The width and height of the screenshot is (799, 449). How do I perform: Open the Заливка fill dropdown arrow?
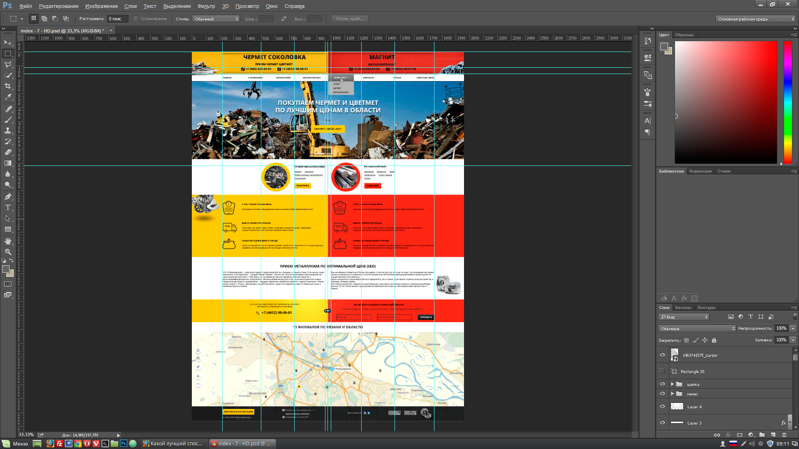(x=793, y=340)
